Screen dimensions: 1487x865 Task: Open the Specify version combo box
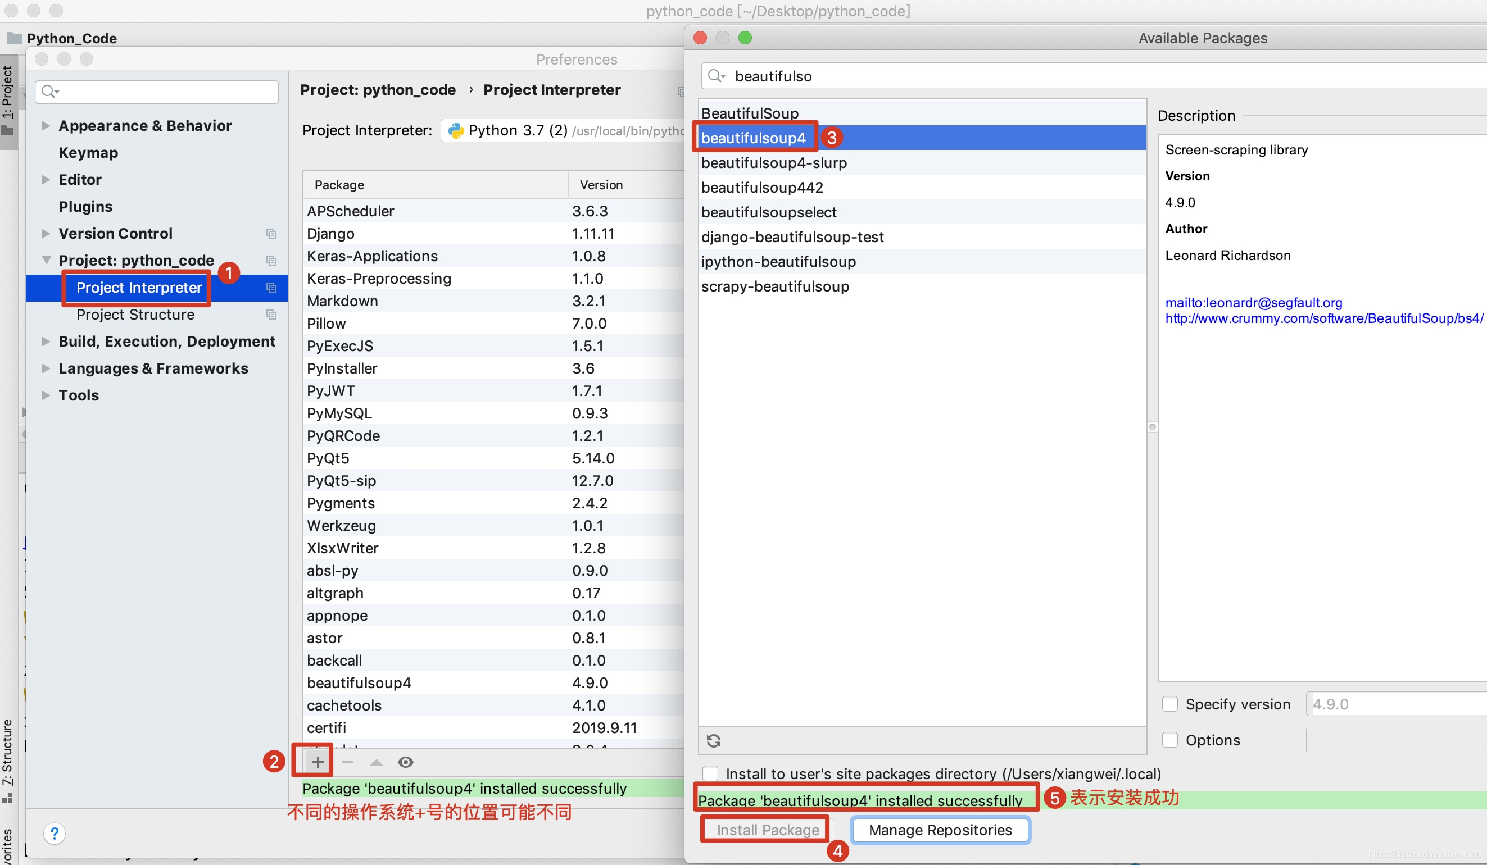tap(1396, 704)
